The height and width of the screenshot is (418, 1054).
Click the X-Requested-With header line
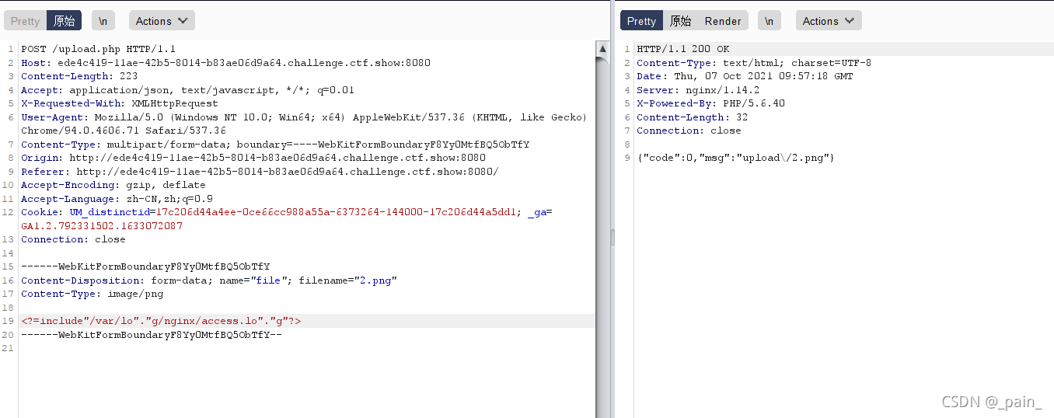tap(120, 103)
